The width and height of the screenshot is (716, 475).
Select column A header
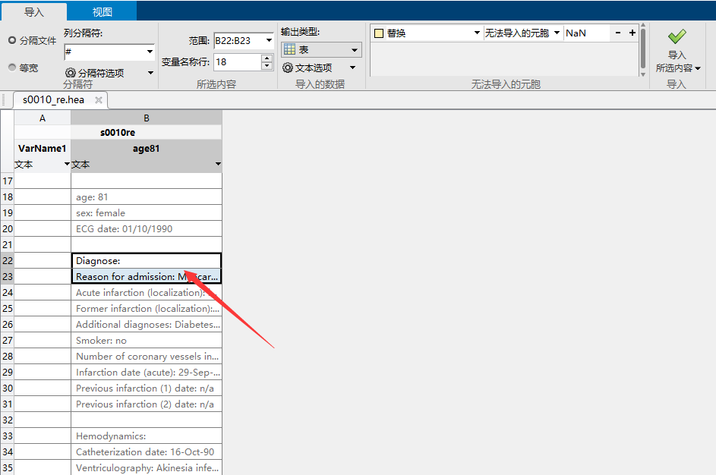click(43, 118)
